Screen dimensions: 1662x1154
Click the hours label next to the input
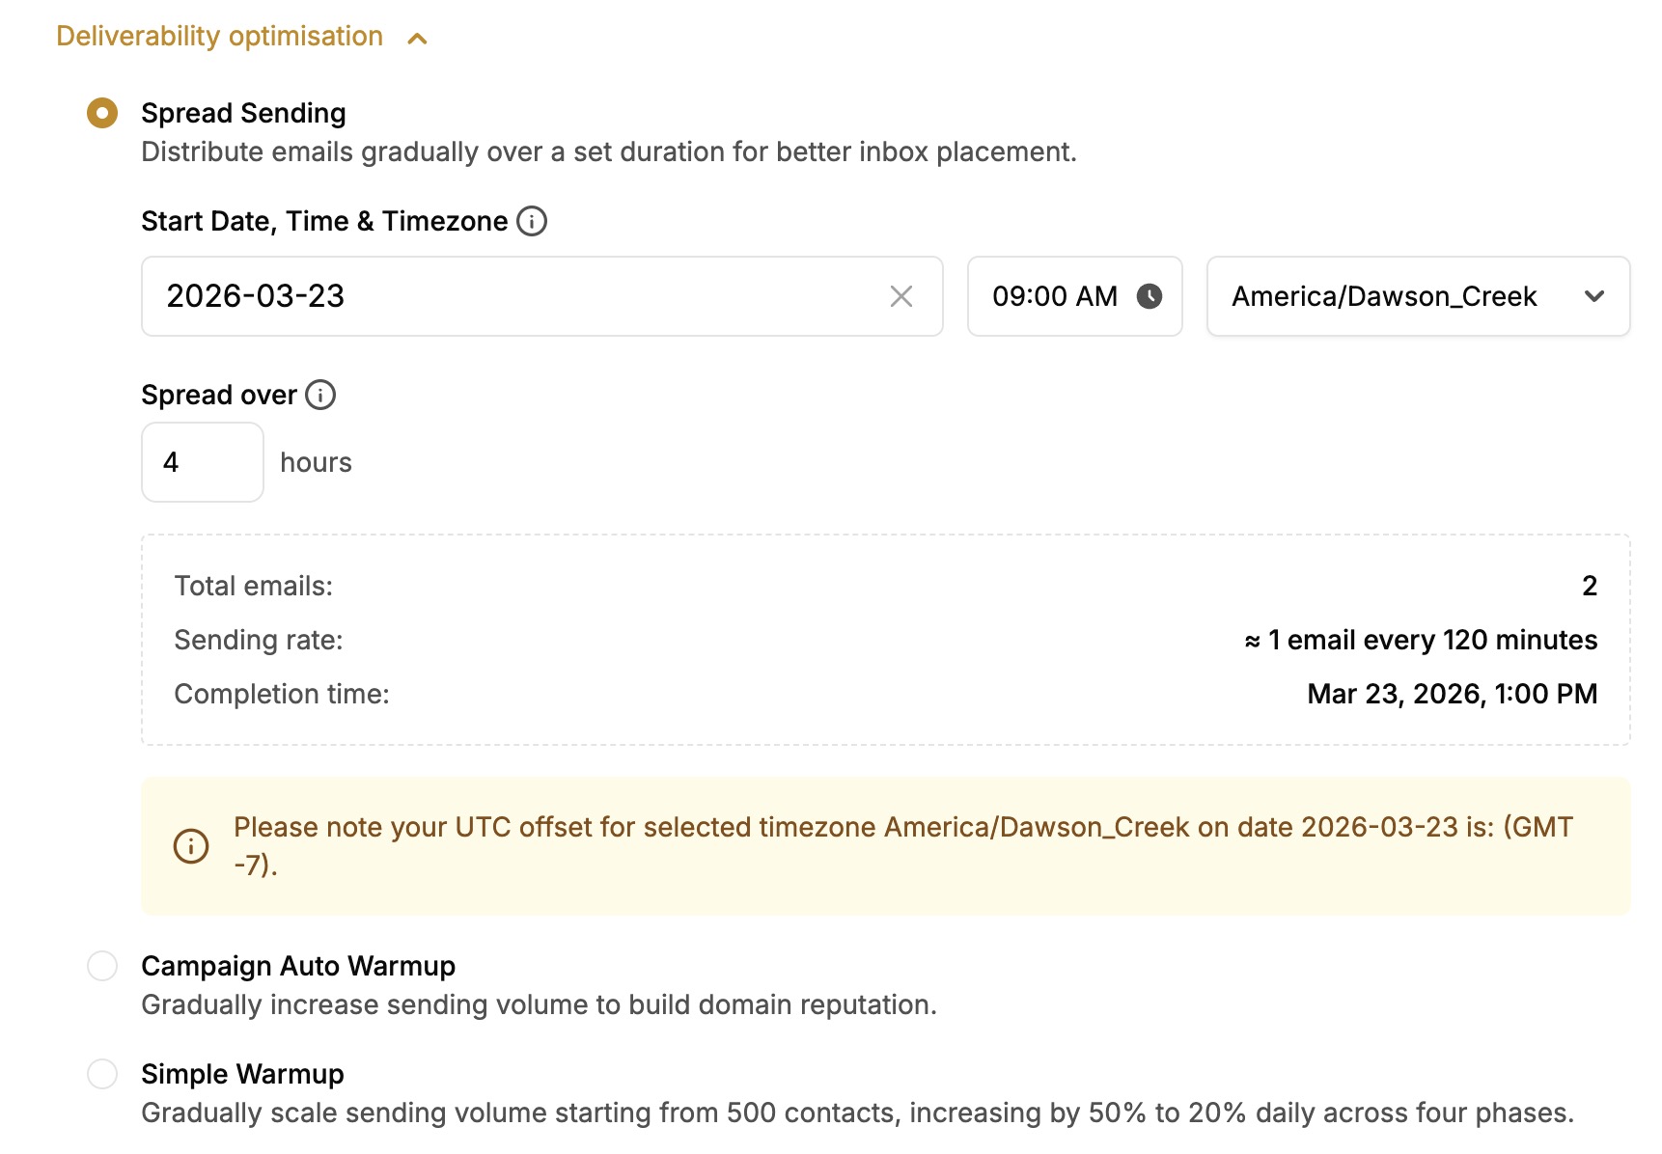pos(314,462)
